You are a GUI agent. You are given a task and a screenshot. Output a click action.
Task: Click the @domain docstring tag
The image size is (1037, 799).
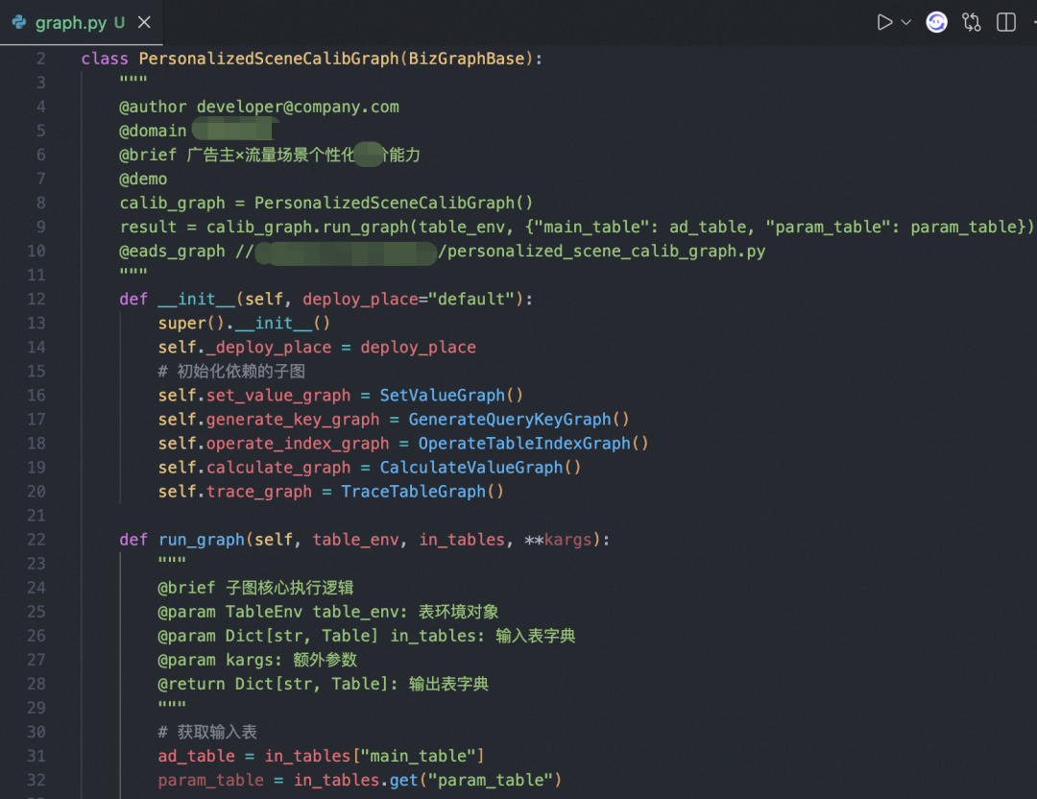(x=153, y=131)
